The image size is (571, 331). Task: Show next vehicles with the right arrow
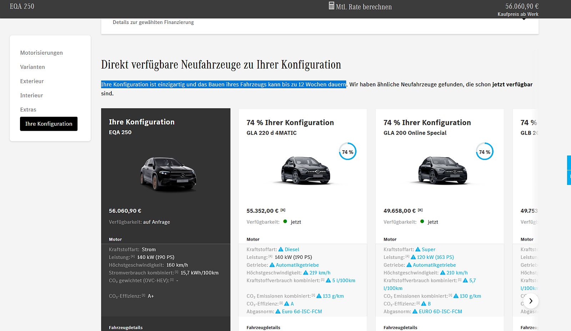pos(531,301)
